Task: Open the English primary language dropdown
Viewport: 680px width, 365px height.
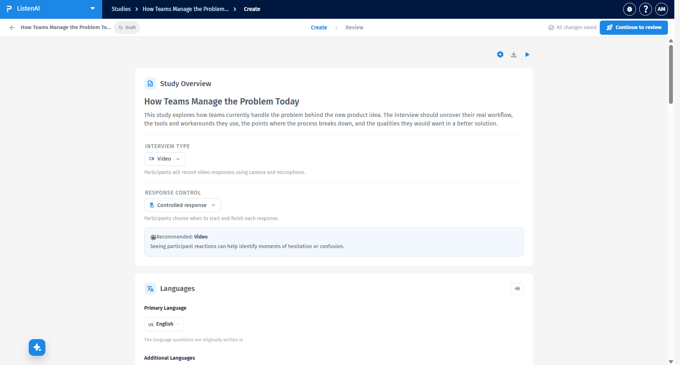Action: [164, 324]
